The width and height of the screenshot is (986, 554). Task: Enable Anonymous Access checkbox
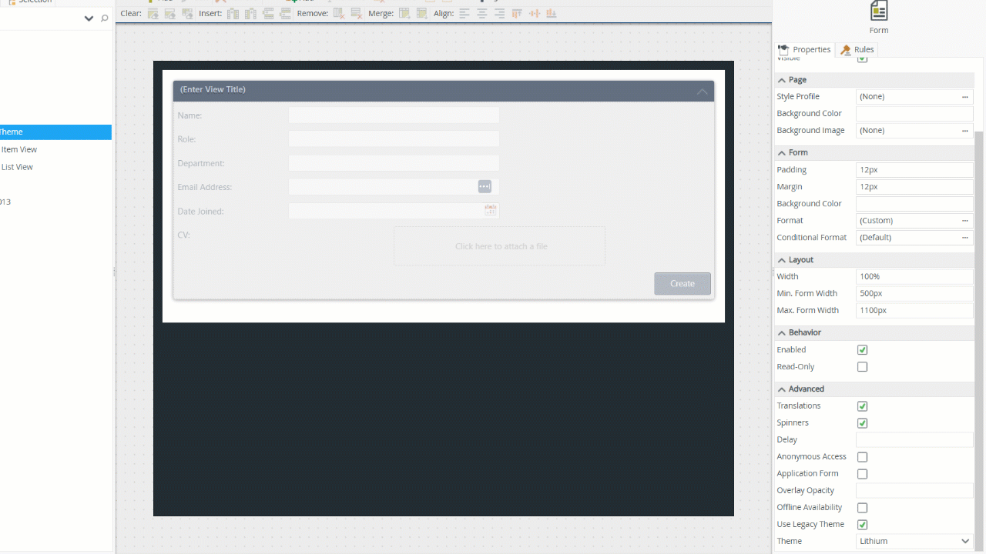tap(862, 457)
